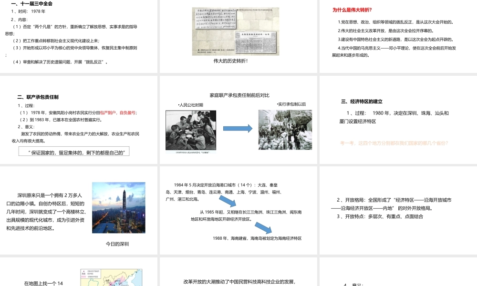Click the line (4)审查和解决了历史遗留问题
Image resolution: width=477 pixels, height=286 pixels.
tap(60, 62)
